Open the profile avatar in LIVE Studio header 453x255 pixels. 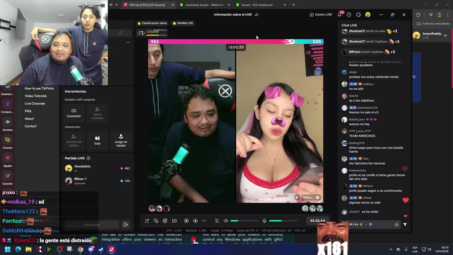[368, 15]
